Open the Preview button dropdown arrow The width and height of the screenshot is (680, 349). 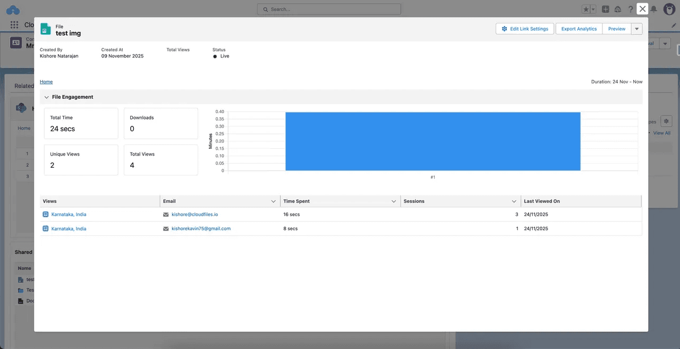click(636, 29)
